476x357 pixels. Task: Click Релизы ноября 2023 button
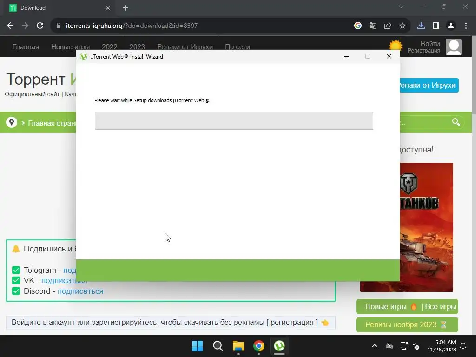click(407, 324)
